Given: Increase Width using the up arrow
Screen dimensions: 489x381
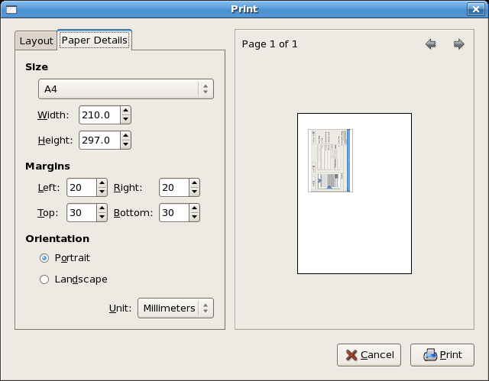Looking at the screenshot, I should point(125,111).
